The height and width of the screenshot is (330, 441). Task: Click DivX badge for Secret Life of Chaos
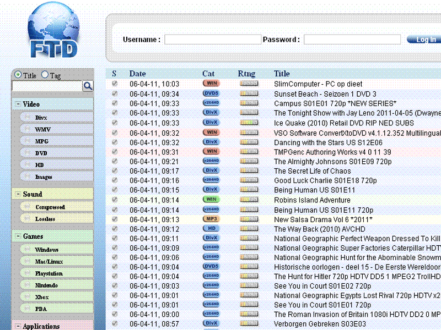[211, 170]
